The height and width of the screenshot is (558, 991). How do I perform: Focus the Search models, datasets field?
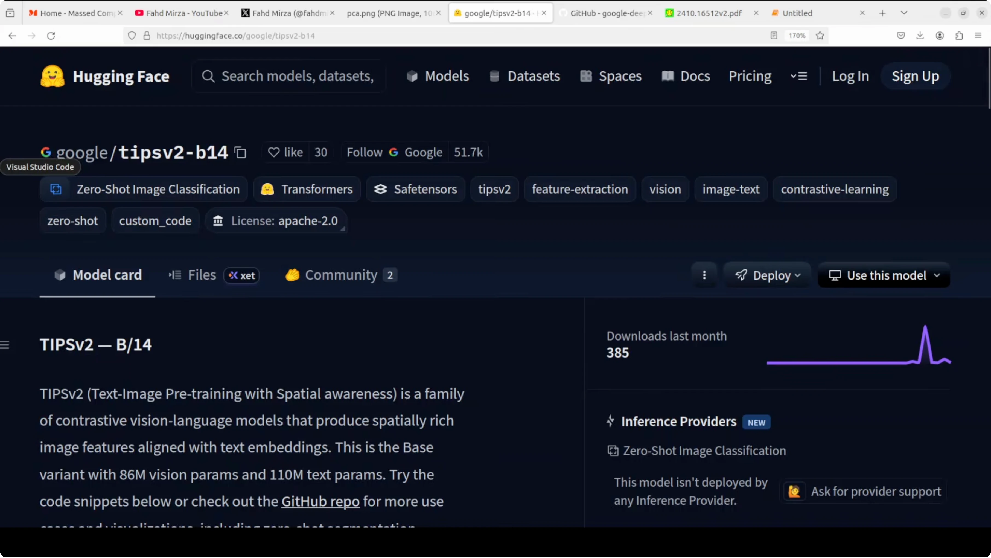pos(297,76)
